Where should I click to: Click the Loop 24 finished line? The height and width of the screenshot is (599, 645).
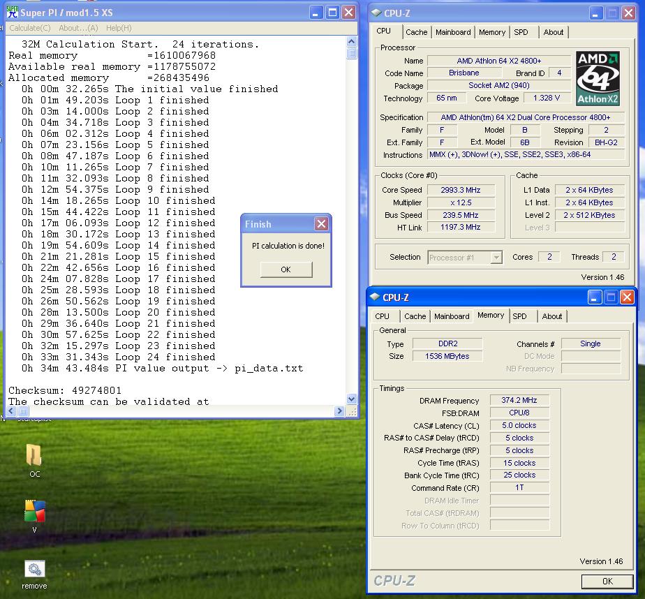click(x=119, y=357)
